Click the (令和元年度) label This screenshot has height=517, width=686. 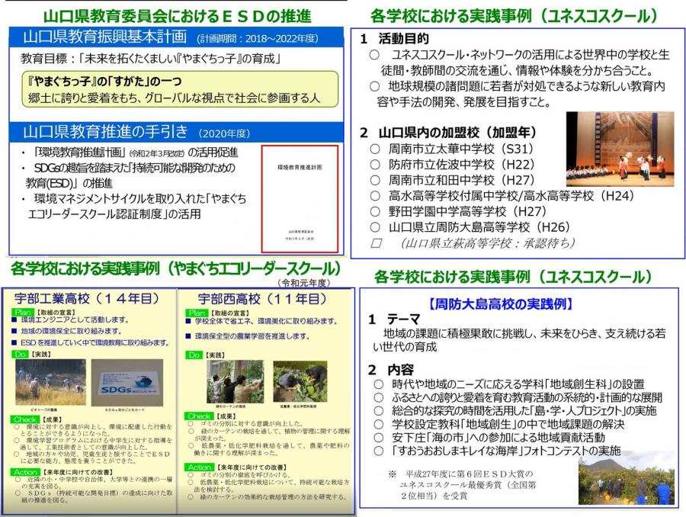coord(303,283)
